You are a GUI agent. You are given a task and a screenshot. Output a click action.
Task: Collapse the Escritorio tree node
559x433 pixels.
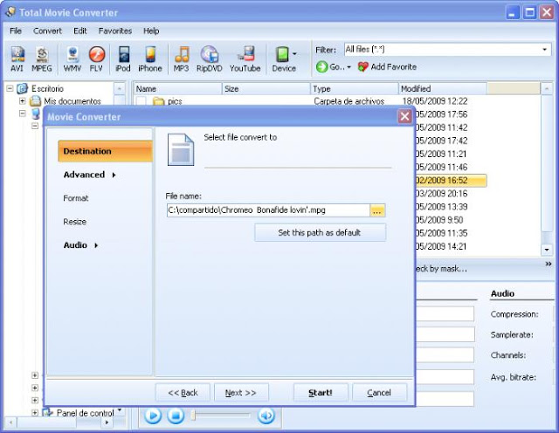[x=10, y=88]
